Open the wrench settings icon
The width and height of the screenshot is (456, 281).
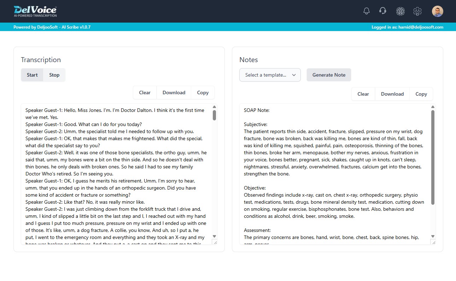pos(417,11)
